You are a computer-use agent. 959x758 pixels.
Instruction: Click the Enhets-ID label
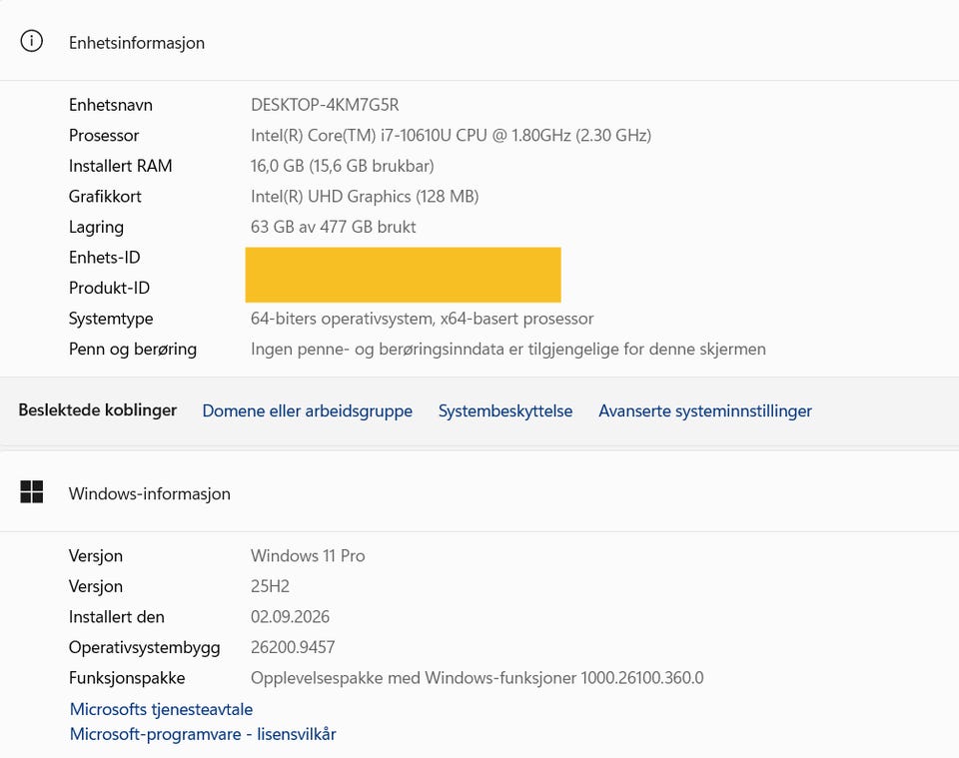click(105, 258)
